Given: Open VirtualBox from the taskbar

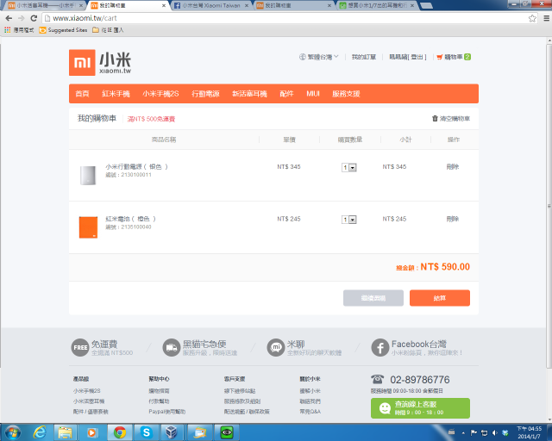Looking at the screenshot, I should (172, 432).
